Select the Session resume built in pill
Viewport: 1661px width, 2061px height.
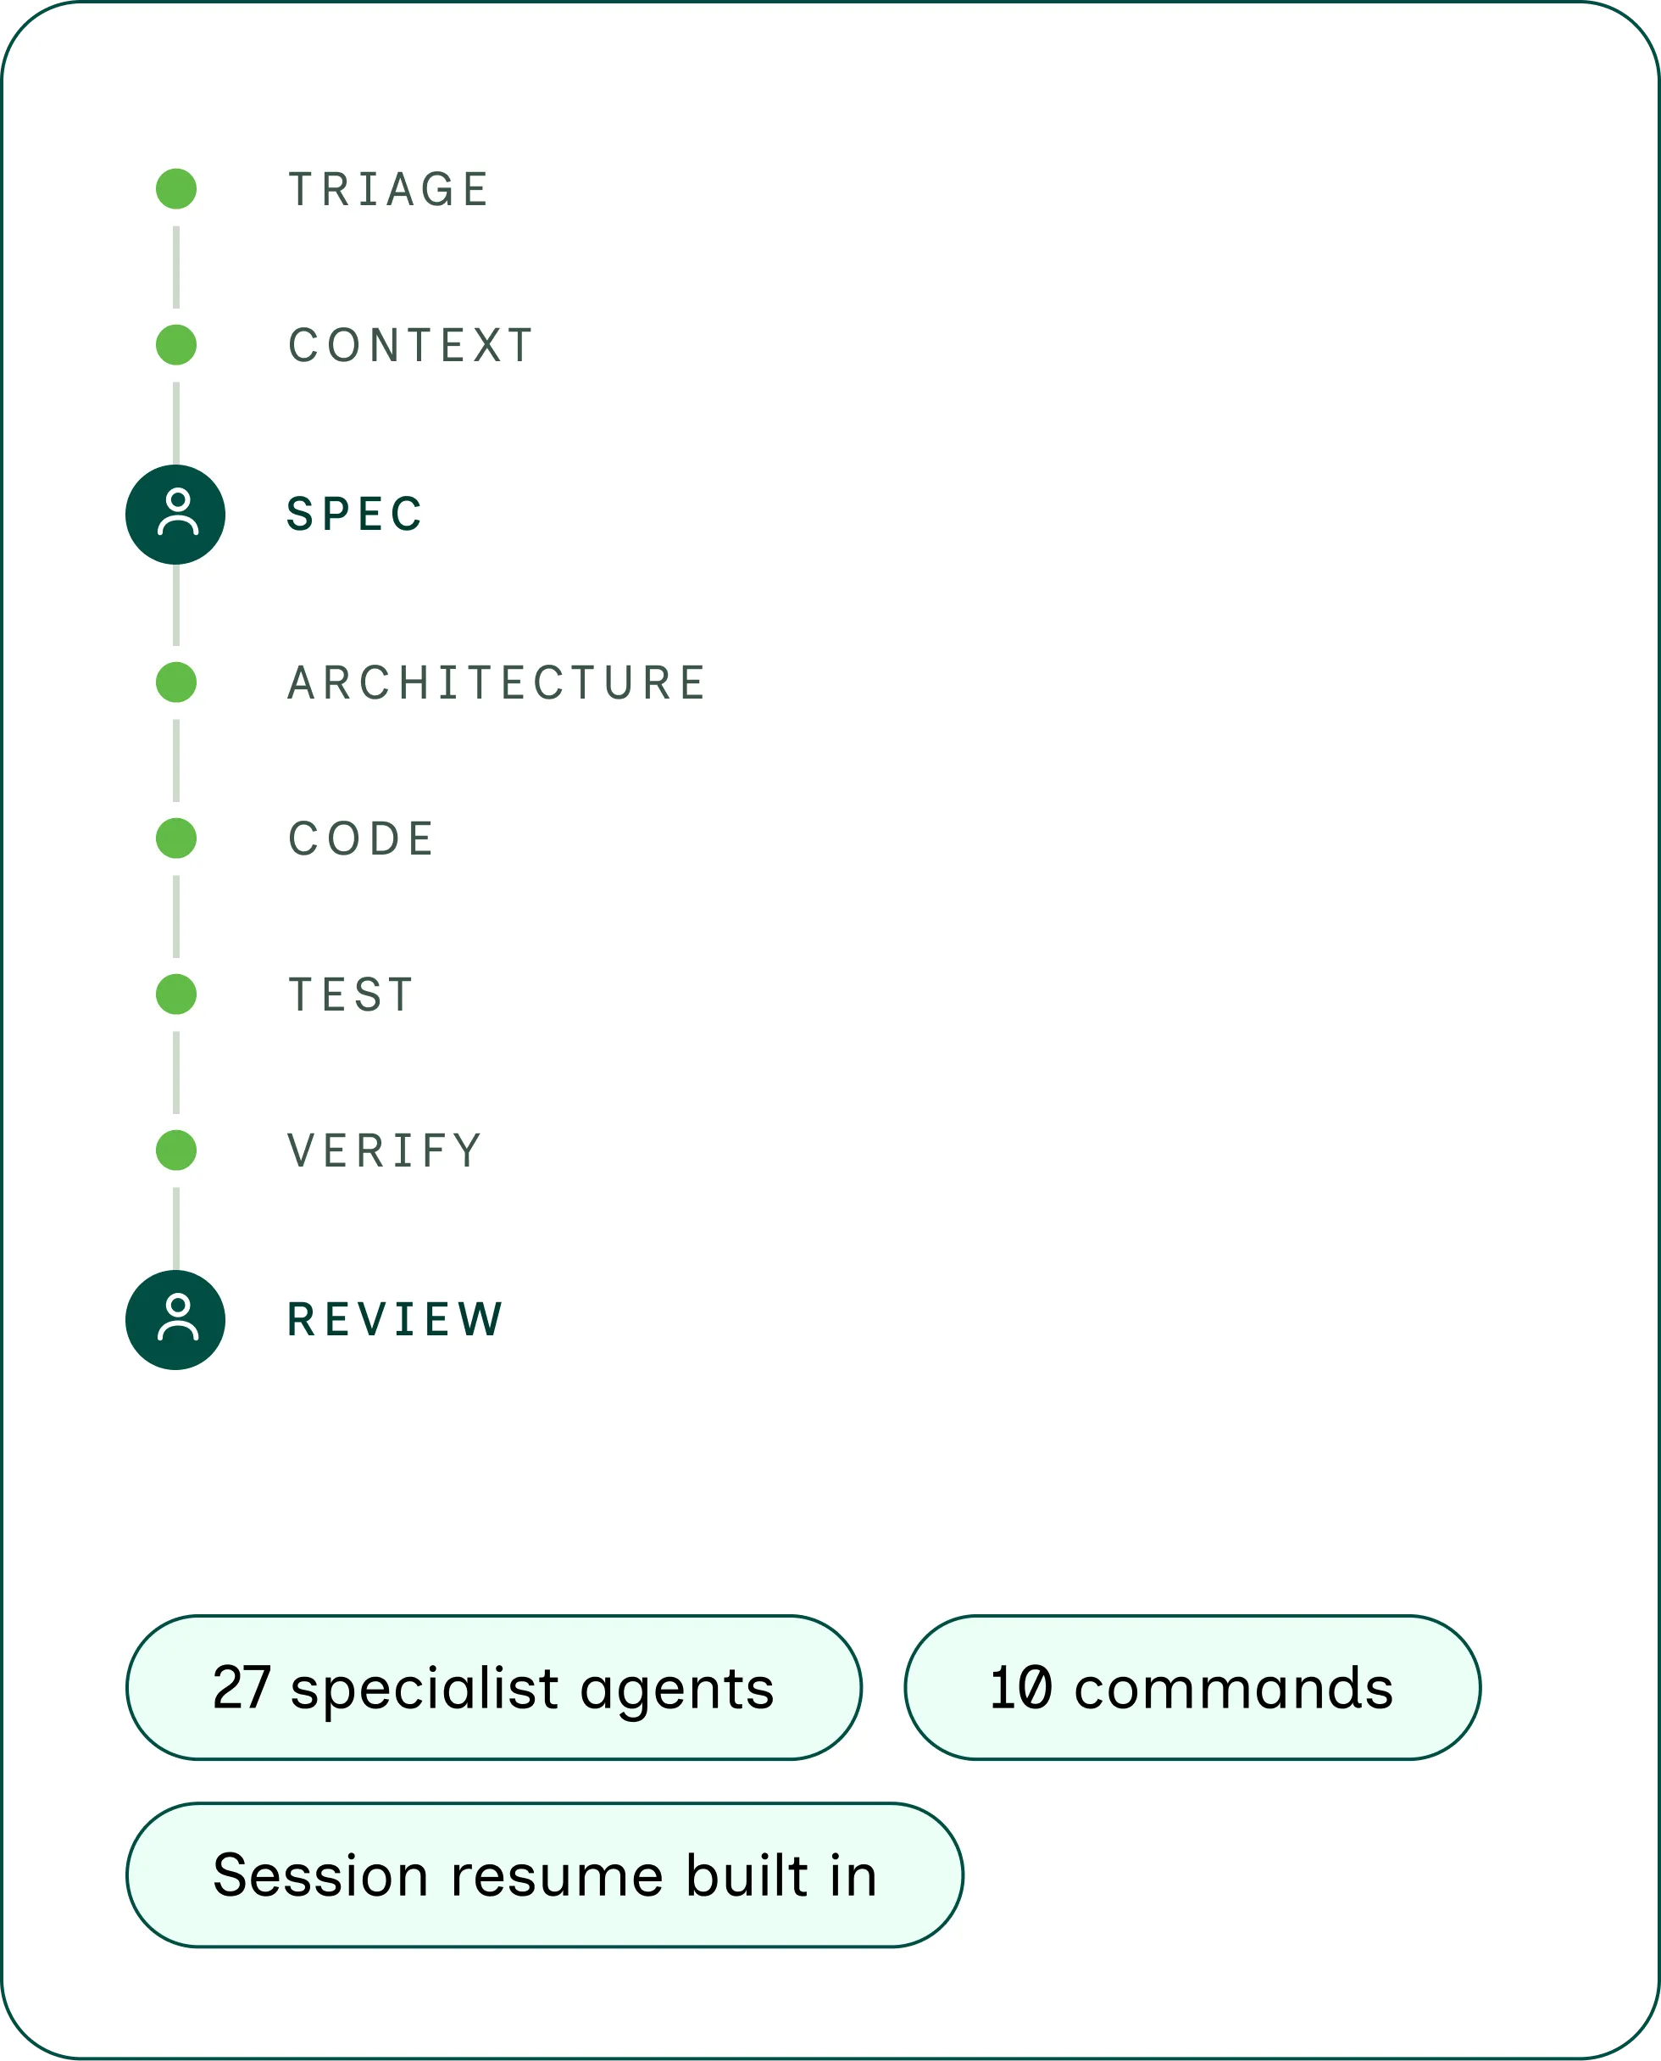tap(544, 1875)
